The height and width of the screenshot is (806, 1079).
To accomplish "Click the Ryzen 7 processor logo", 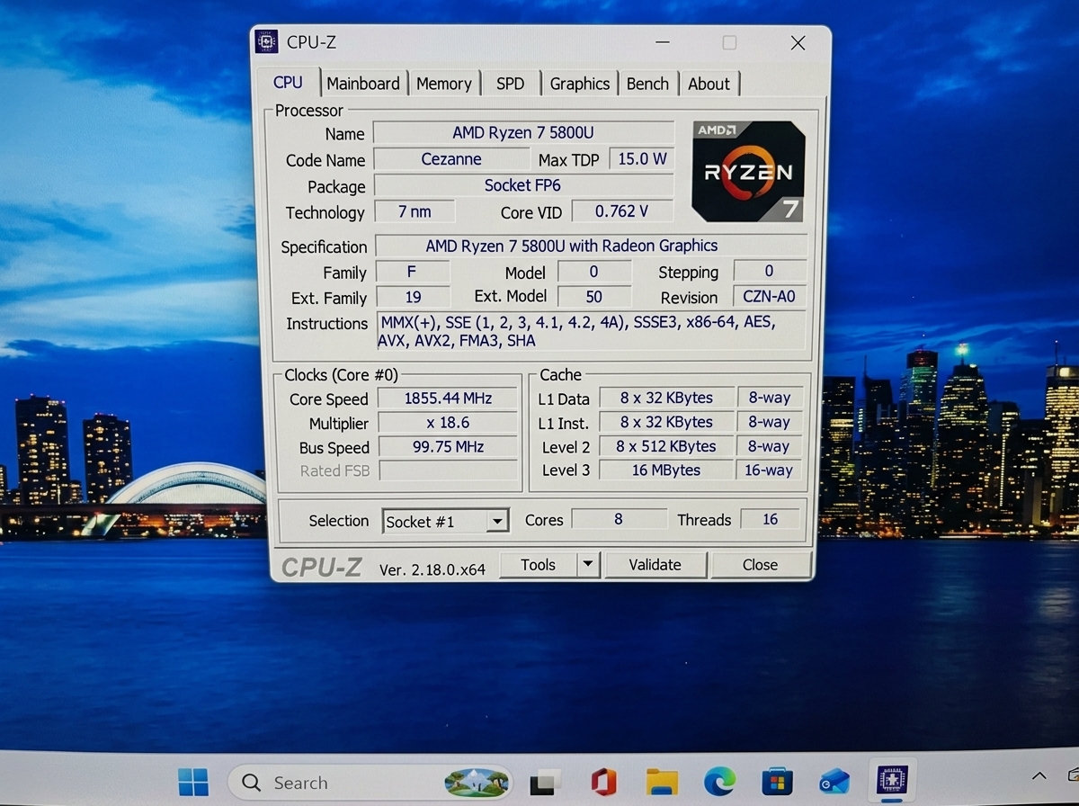I will [x=747, y=171].
